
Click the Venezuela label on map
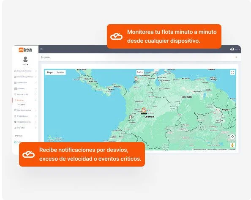coord(187,97)
